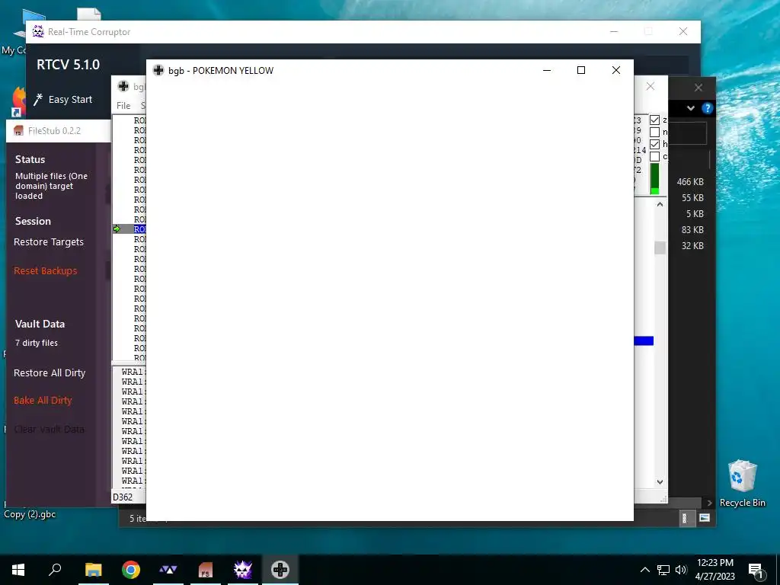Click Copy (2).gbc desktop file label
The width and height of the screenshot is (780, 585).
pos(30,514)
